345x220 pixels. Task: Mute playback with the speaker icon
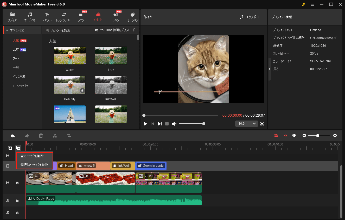(174, 123)
